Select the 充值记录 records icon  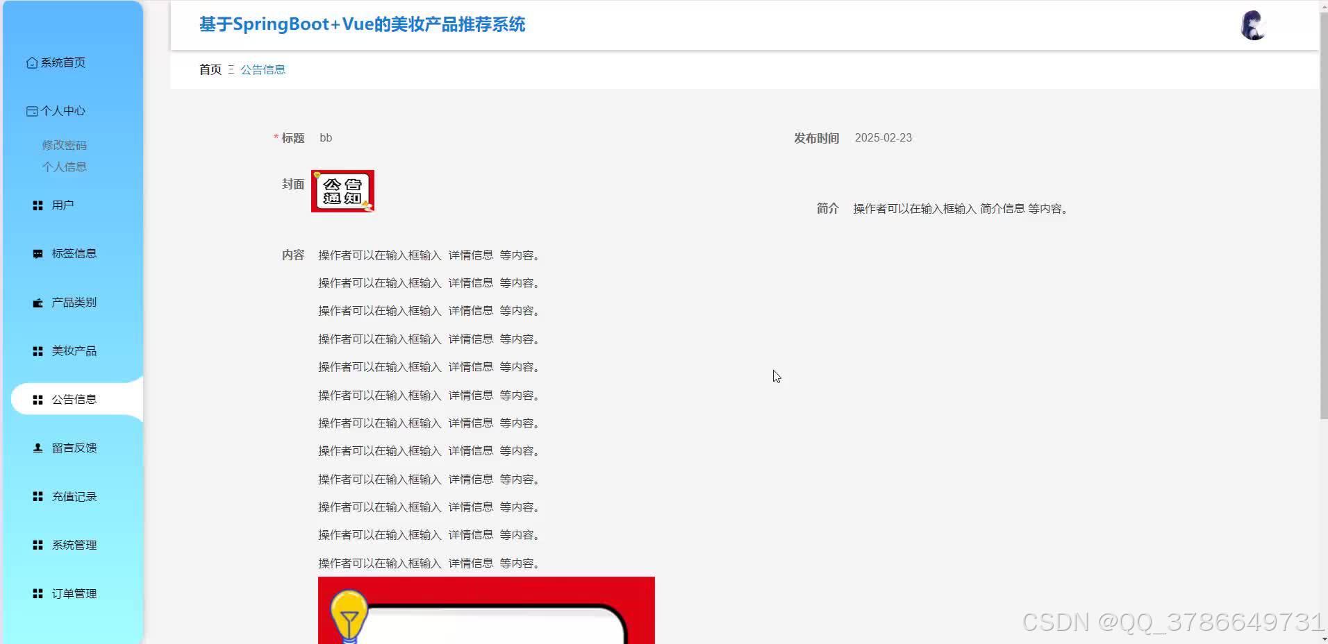pos(37,496)
